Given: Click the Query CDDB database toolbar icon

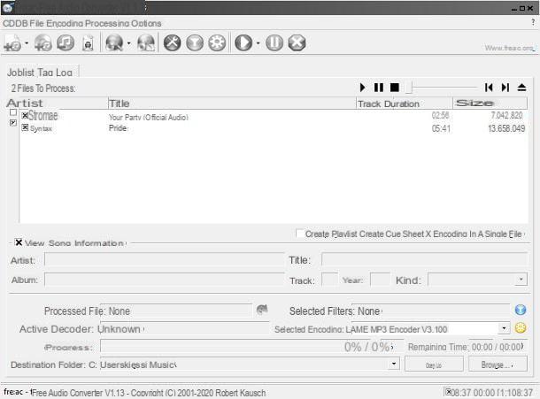Looking at the screenshot, I should pos(114,43).
